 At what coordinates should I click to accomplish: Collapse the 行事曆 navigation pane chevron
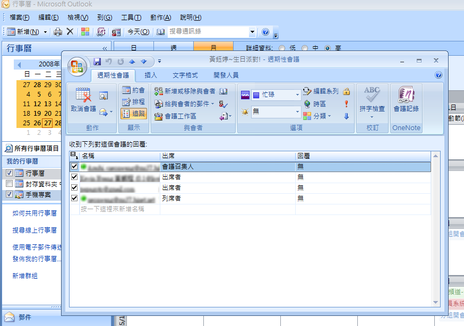105,48
